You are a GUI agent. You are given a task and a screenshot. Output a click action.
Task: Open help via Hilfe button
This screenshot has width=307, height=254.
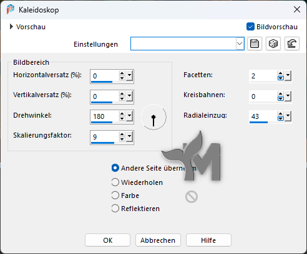tap(208, 240)
